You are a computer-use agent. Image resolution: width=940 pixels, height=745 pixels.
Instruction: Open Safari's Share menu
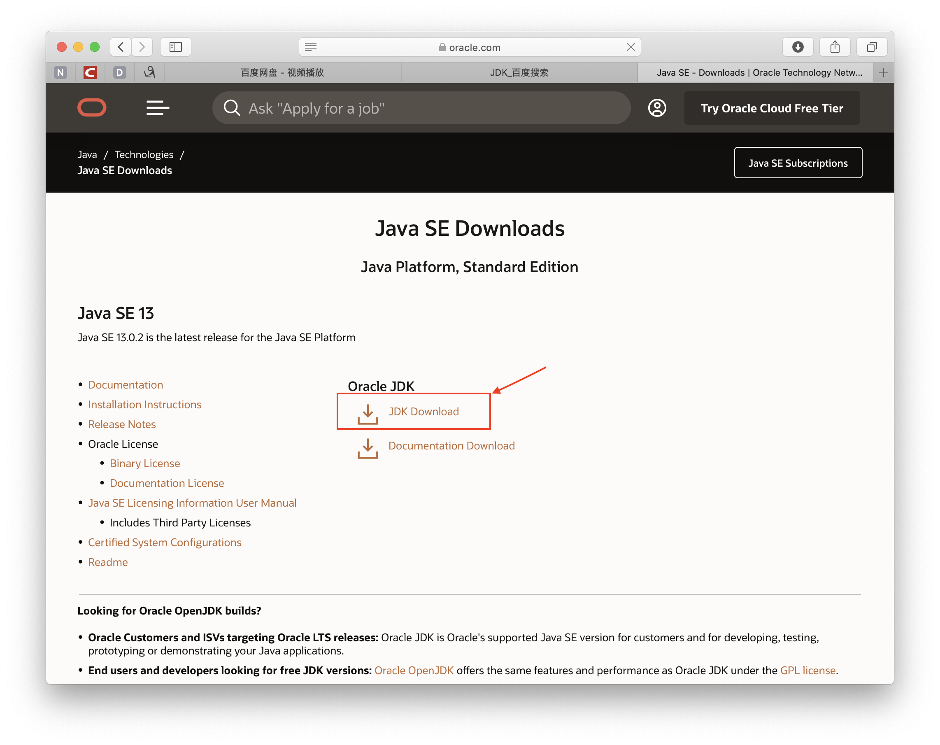coord(835,47)
